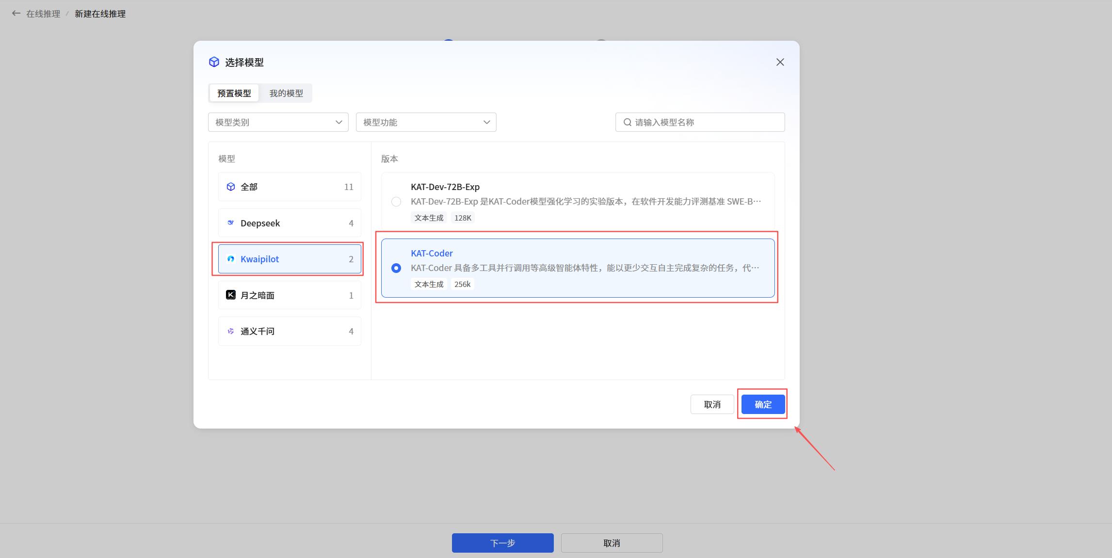The height and width of the screenshot is (558, 1112).
Task: Select the KAT-Coder radio button
Action: click(396, 268)
